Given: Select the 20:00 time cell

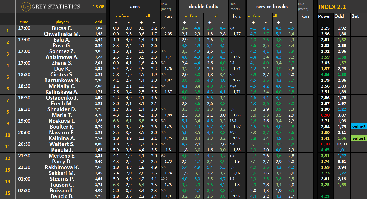Looking at the screenshot, I should (x=24, y=133).
